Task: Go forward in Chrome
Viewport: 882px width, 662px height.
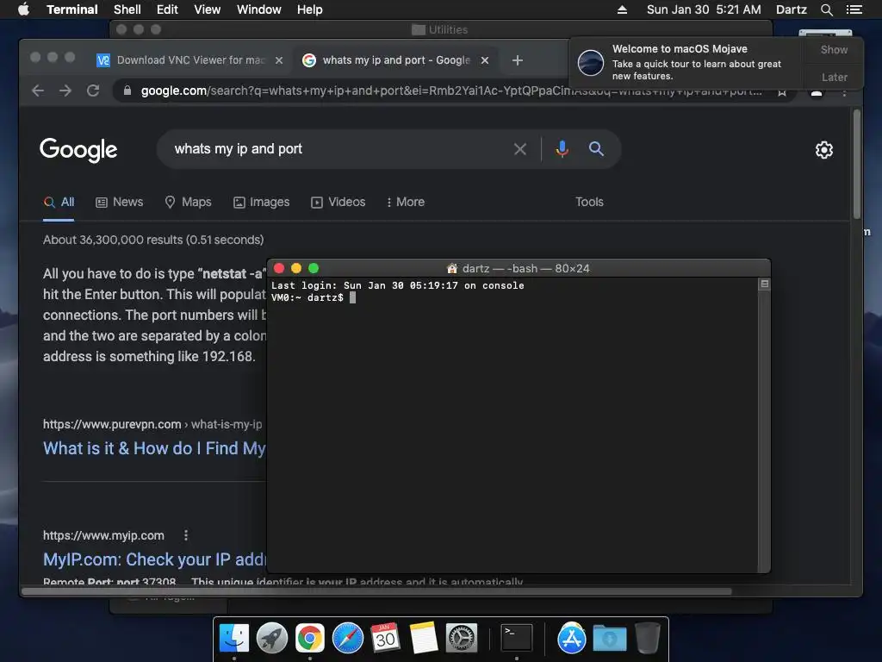Action: click(x=65, y=91)
